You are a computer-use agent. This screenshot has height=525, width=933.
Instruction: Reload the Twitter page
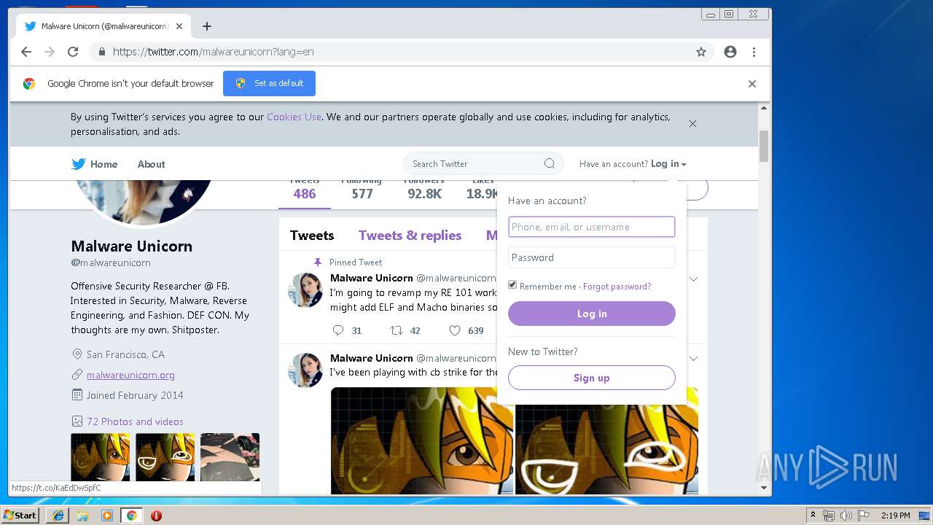tap(73, 52)
